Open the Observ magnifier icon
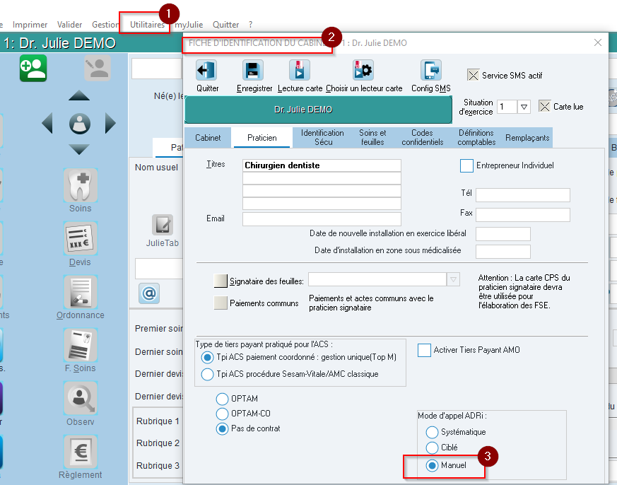Image resolution: width=617 pixels, height=485 pixels. click(x=81, y=398)
